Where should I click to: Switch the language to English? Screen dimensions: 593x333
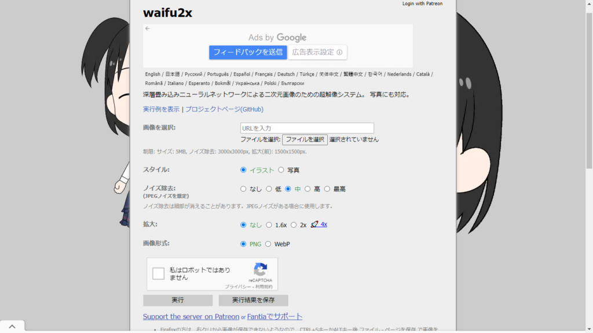coord(153,75)
